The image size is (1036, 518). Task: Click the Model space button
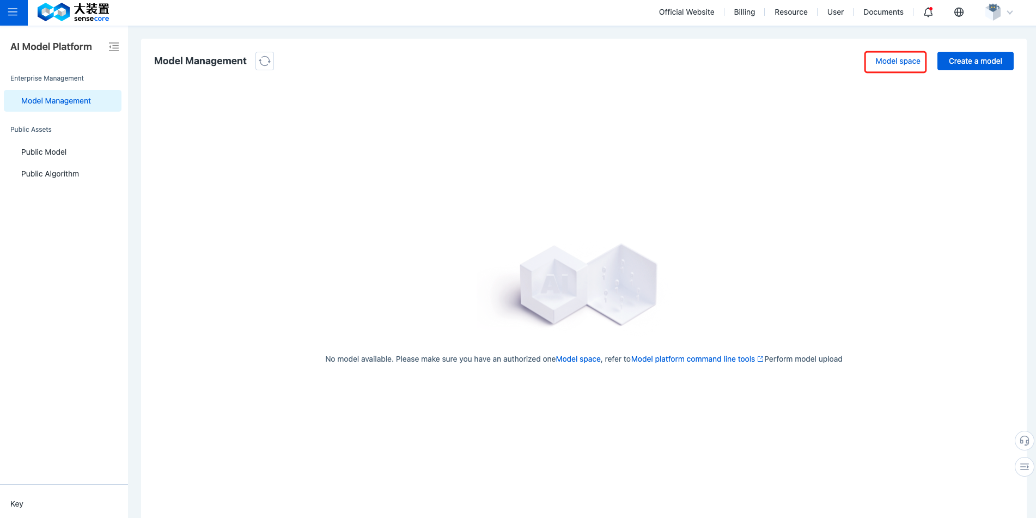pyautogui.click(x=898, y=61)
